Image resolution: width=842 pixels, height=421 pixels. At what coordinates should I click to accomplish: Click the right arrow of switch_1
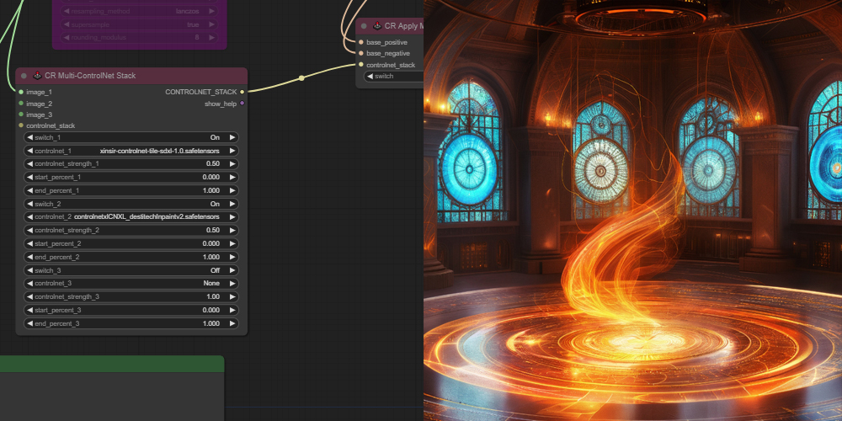coord(232,137)
